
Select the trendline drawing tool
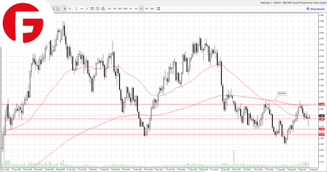pos(87,9)
